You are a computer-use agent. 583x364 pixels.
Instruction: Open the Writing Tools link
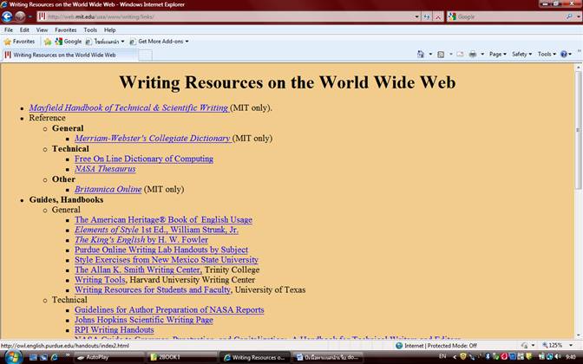pyautogui.click(x=100, y=280)
